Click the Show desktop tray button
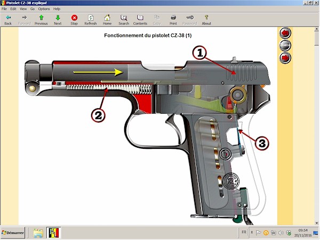Viewport: 320px width, 240px height. (316, 233)
